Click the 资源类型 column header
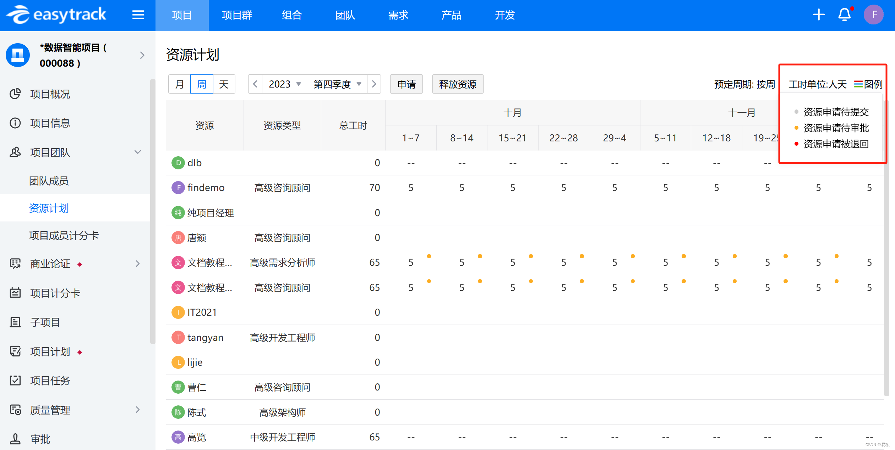This screenshot has width=895, height=450. 282,125
